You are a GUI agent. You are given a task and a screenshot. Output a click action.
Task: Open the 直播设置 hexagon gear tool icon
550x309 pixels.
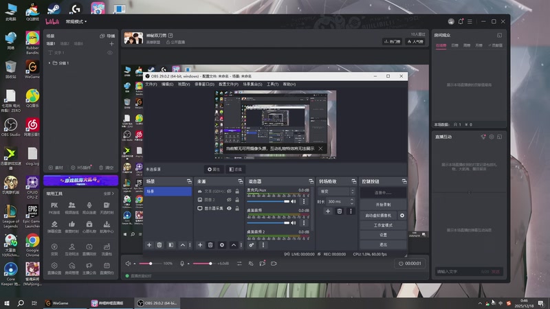(x=54, y=268)
